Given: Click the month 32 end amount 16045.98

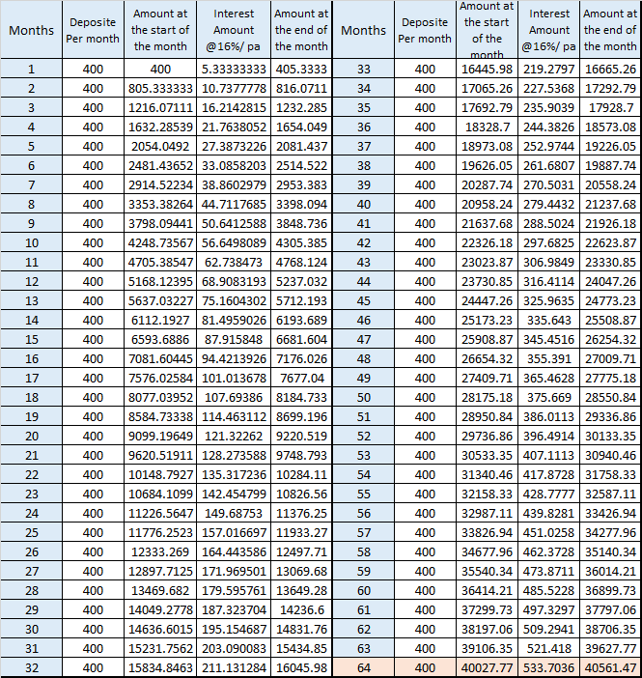Looking at the screenshot, I should (x=301, y=667).
